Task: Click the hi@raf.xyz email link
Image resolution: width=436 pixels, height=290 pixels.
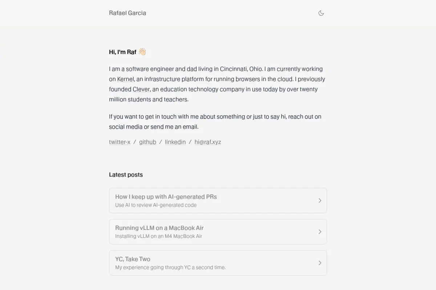Action: click(x=208, y=142)
